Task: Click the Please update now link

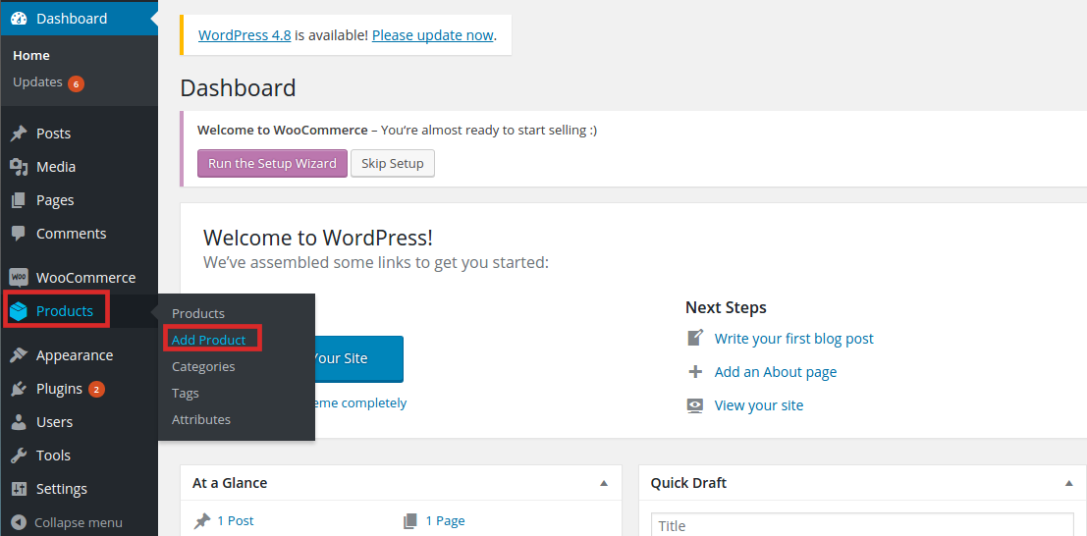Action: coord(433,35)
